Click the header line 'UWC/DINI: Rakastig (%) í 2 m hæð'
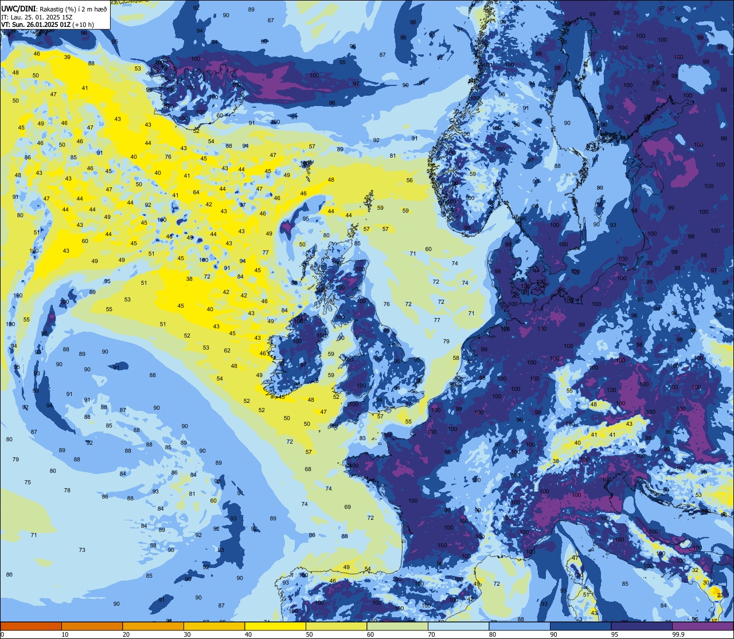The image size is (734, 639). 54,9
